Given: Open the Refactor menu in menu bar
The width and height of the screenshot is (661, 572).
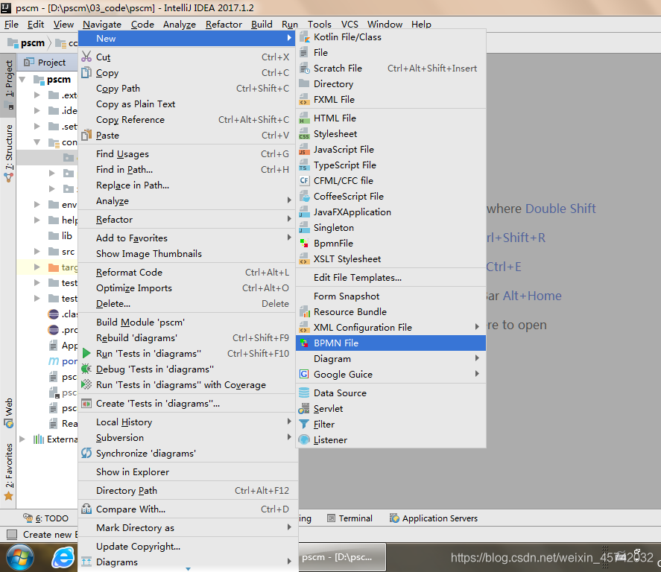Looking at the screenshot, I should 224,25.
